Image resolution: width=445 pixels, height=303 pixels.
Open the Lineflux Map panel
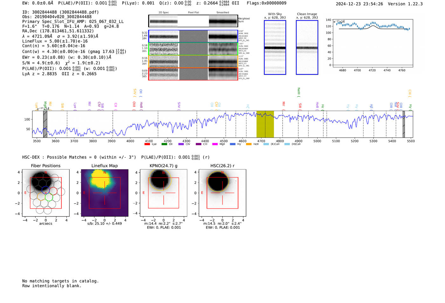pyautogui.click(x=105, y=193)
